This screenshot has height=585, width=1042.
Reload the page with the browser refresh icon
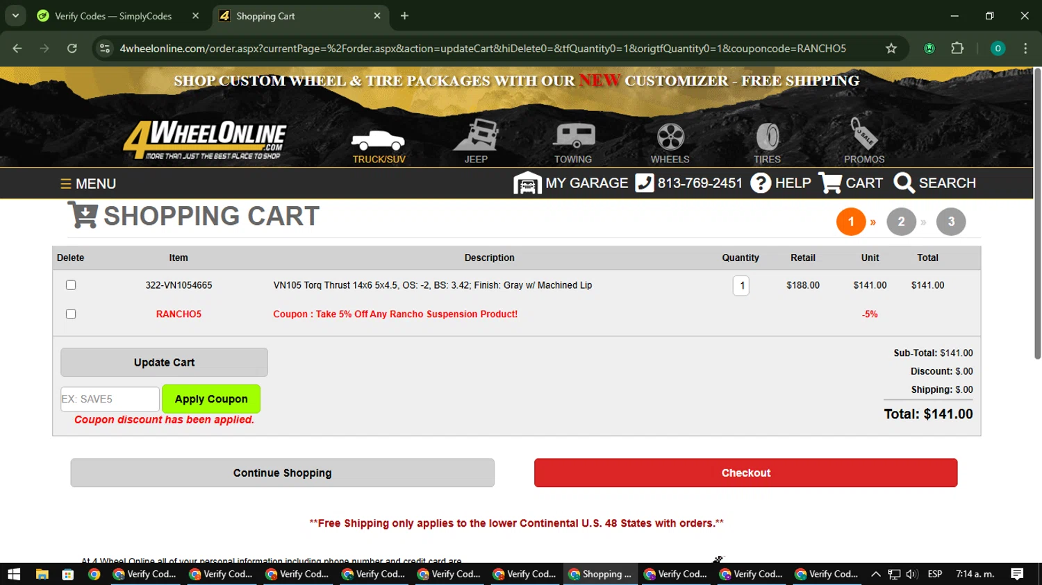pyautogui.click(x=72, y=49)
